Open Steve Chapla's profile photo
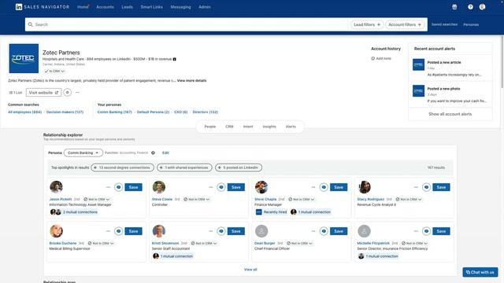Image resolution: width=504 pixels, height=283 pixels. [261, 187]
